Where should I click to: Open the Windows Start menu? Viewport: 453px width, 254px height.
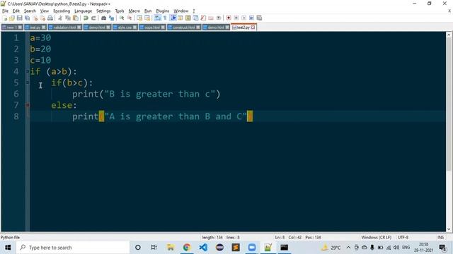pyautogui.click(x=8, y=248)
